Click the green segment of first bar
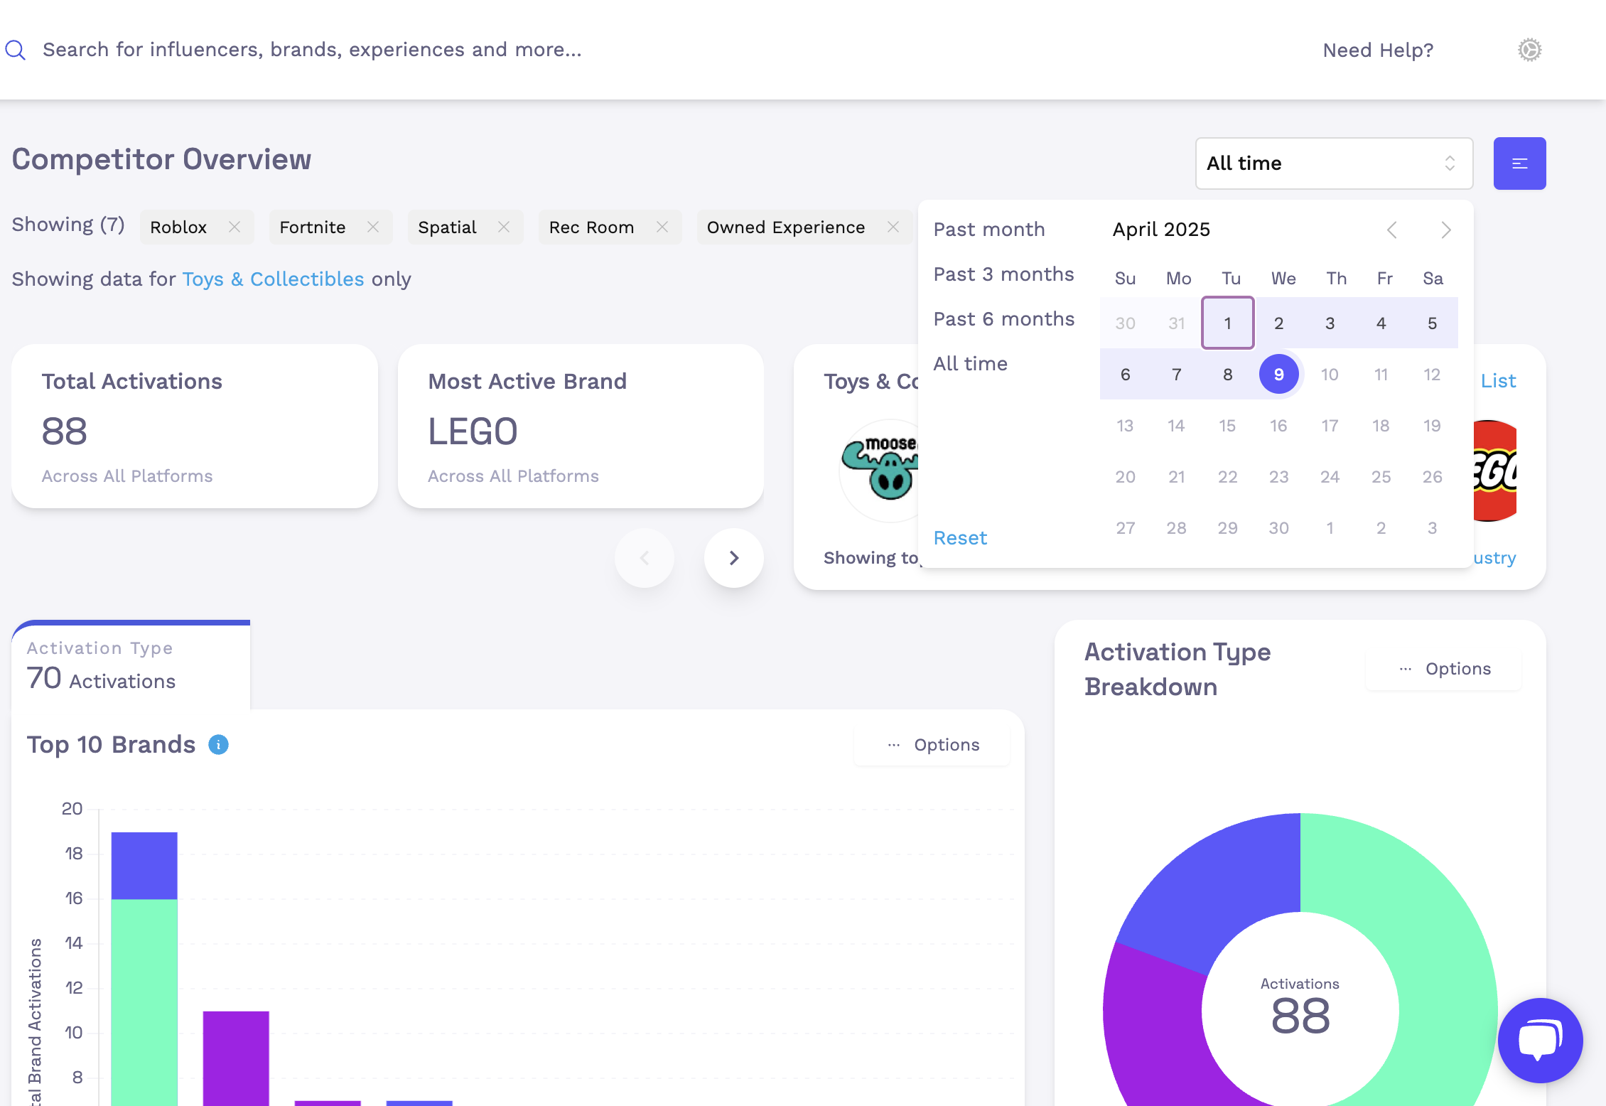This screenshot has width=1606, height=1106. point(144,1002)
